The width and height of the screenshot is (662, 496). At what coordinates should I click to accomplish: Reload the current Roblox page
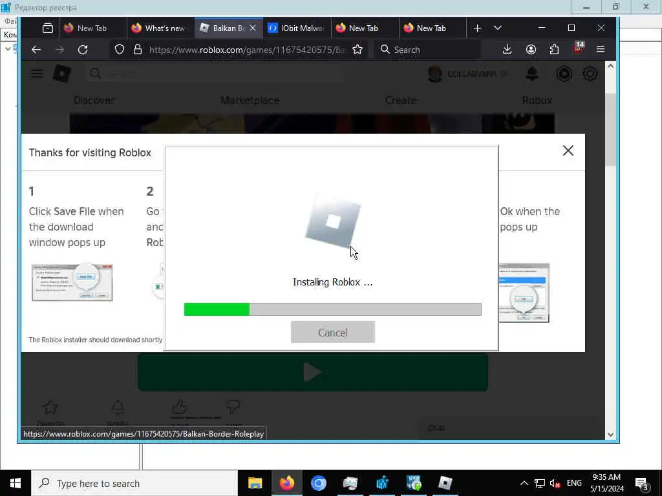(83, 49)
